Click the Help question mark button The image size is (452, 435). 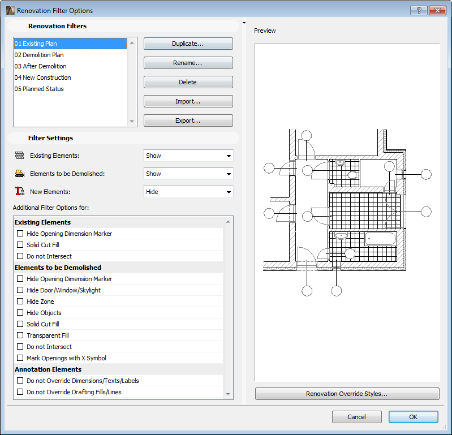[x=418, y=10]
